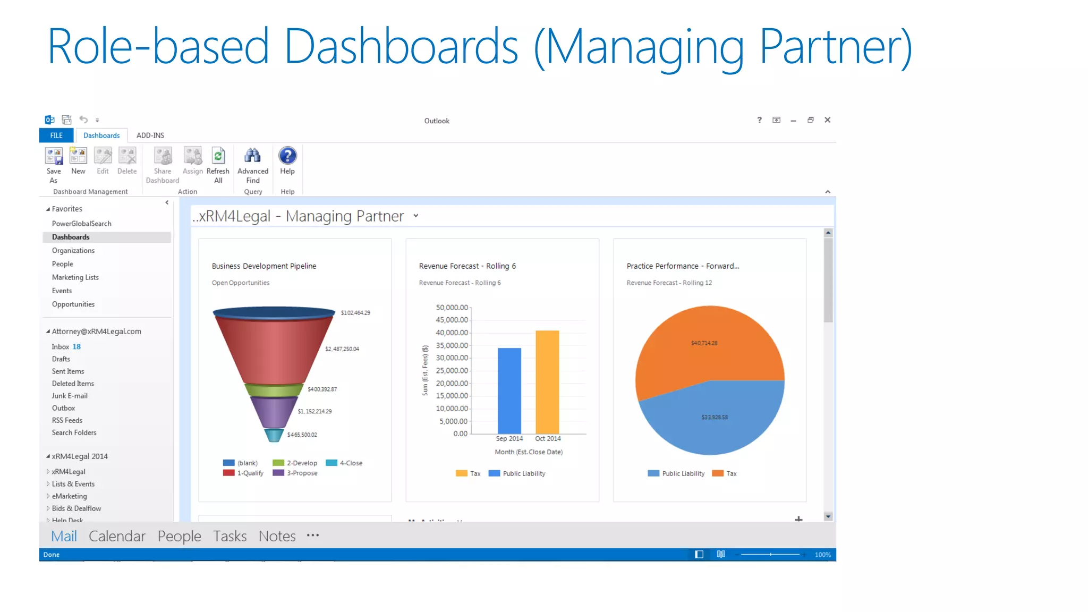This screenshot has height=612, width=1088.
Task: Click the Sep 2014 blue bar
Action: click(509, 390)
